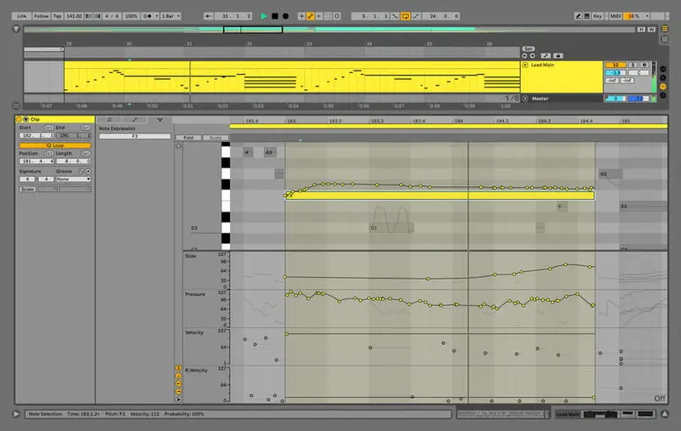Click the arrangement Record button

[x=286, y=15]
